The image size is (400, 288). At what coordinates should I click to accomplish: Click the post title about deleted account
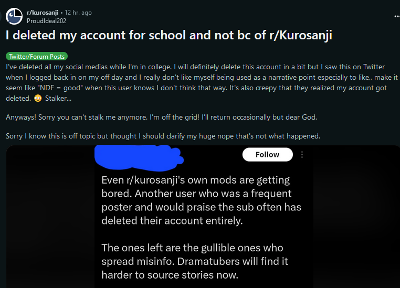coord(169,35)
